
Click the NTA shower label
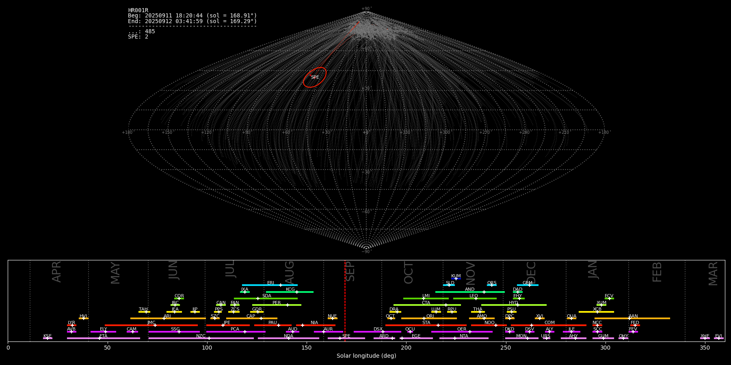pos(464,336)
